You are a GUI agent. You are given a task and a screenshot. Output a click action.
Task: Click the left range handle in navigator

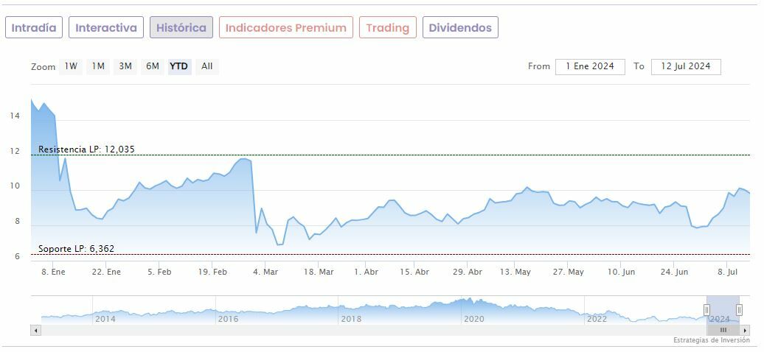706,310
